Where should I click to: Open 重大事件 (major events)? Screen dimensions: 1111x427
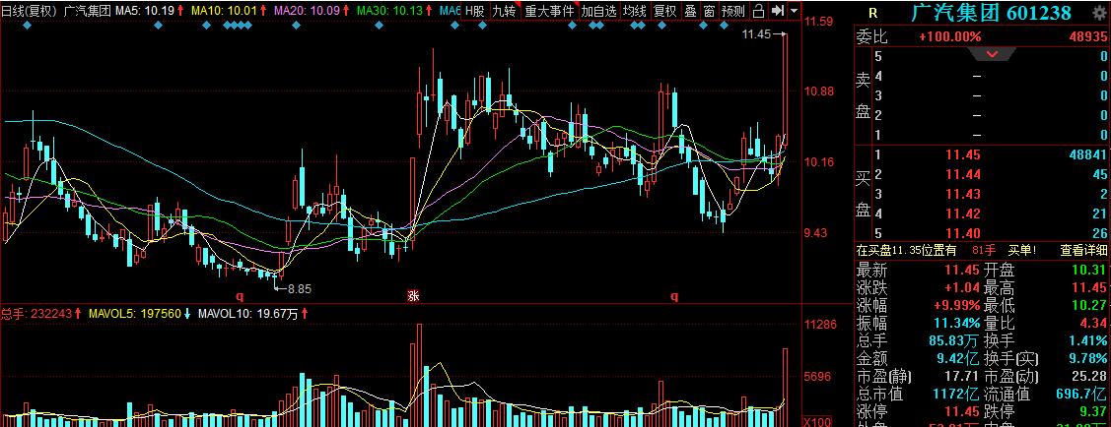[549, 11]
